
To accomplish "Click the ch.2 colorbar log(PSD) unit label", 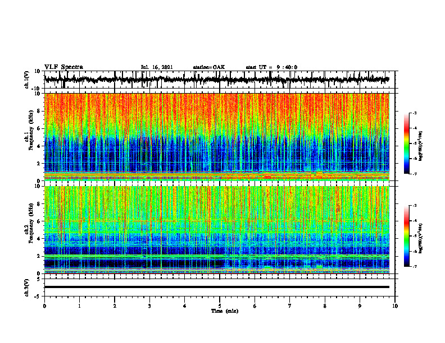I will [x=421, y=238].
